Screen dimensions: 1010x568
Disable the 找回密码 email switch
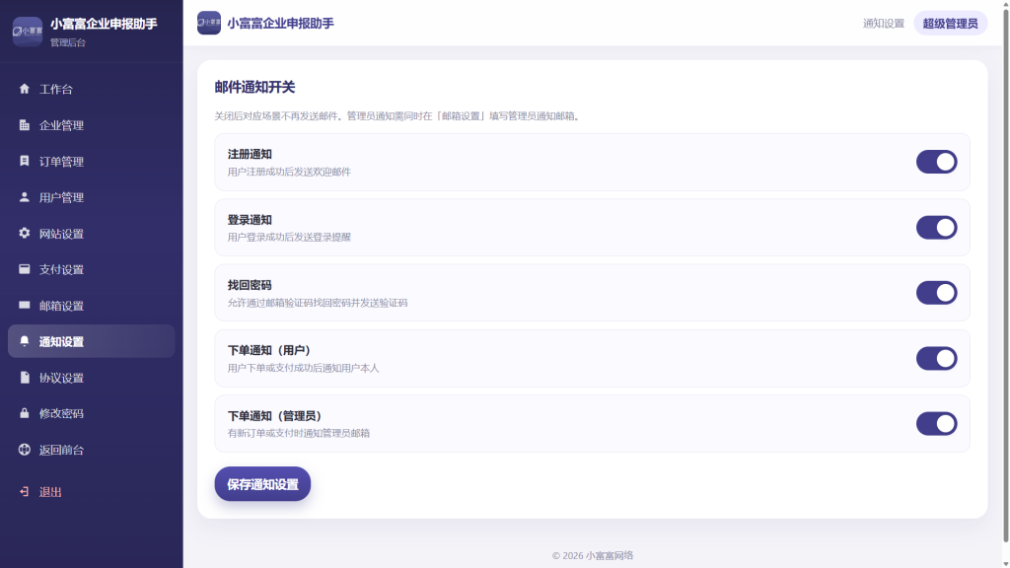pos(937,293)
